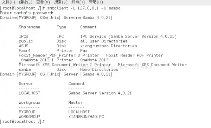The height and width of the screenshot is (128, 211).
Task: Open the 搜索(S) menu
Action: click(x=60, y=2)
